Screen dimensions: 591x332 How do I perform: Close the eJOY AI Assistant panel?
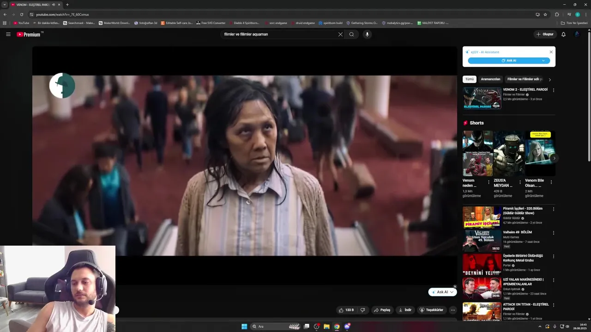pyautogui.click(x=551, y=52)
